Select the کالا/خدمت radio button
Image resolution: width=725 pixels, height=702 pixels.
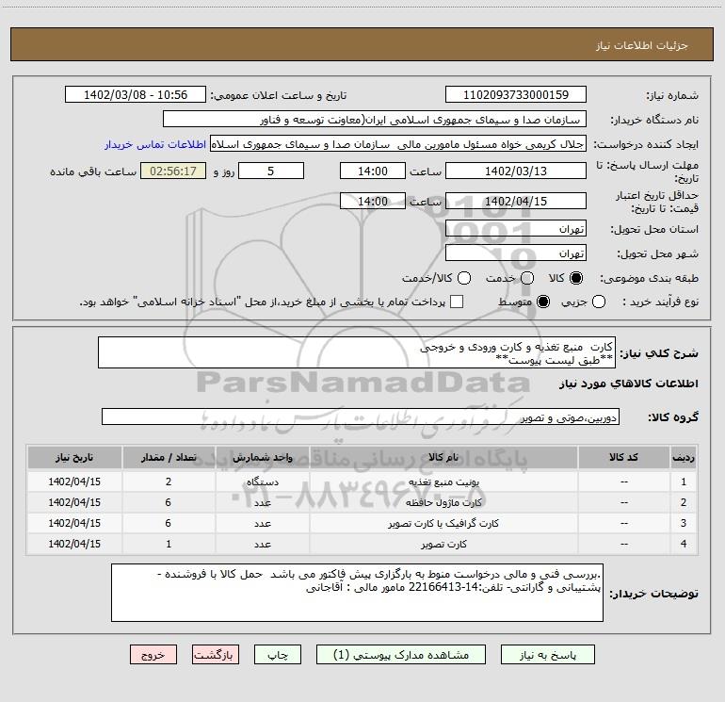coord(464,278)
